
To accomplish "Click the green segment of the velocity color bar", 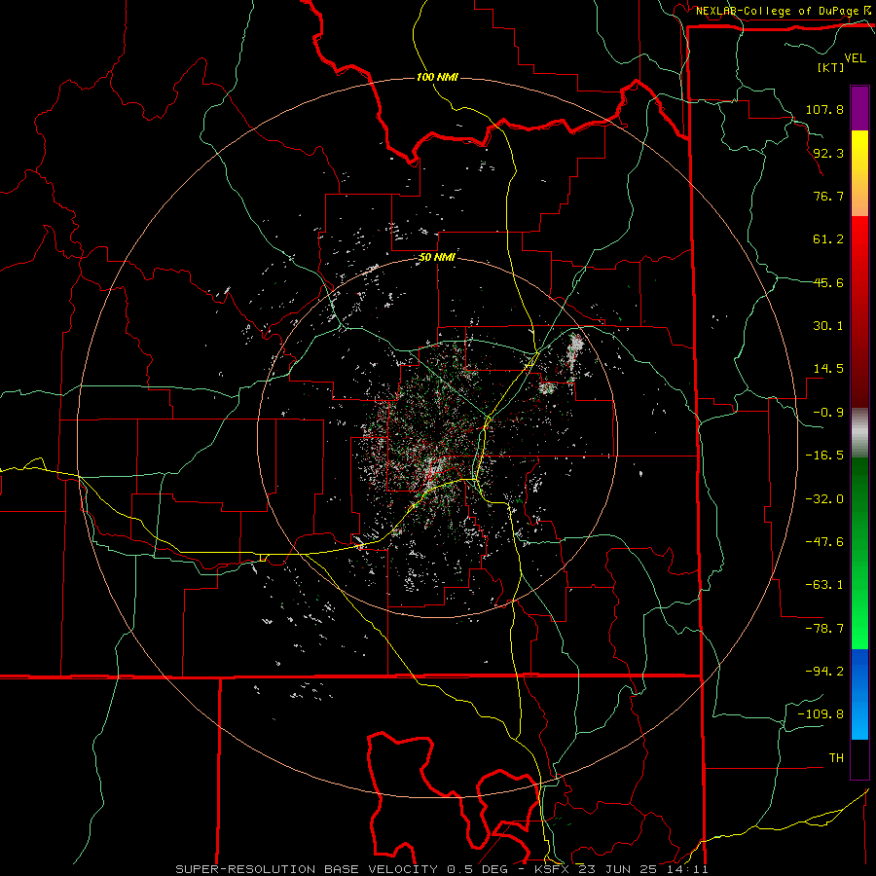I will (859, 553).
